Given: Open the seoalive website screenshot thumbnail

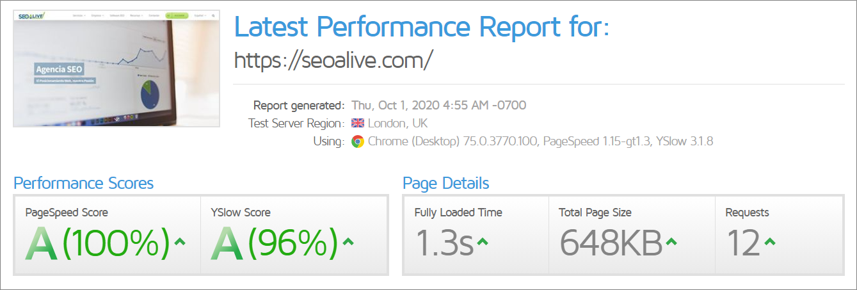Looking at the screenshot, I should (x=116, y=68).
